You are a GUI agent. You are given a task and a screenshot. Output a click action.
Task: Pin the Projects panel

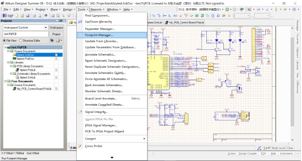click(x=61, y=21)
